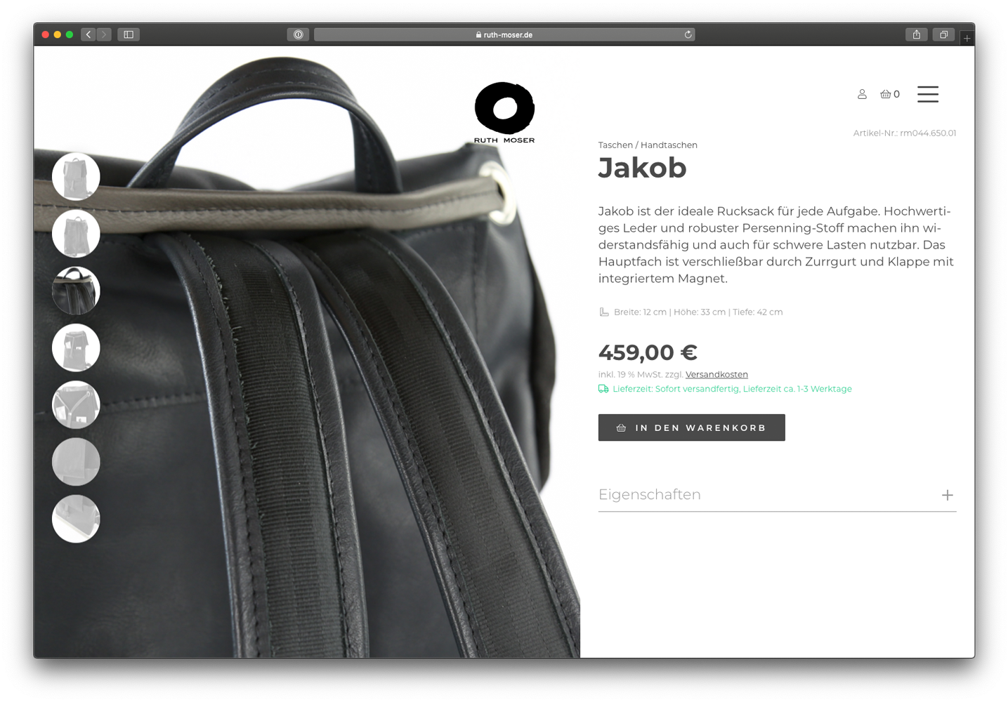Open the user account icon

point(862,94)
